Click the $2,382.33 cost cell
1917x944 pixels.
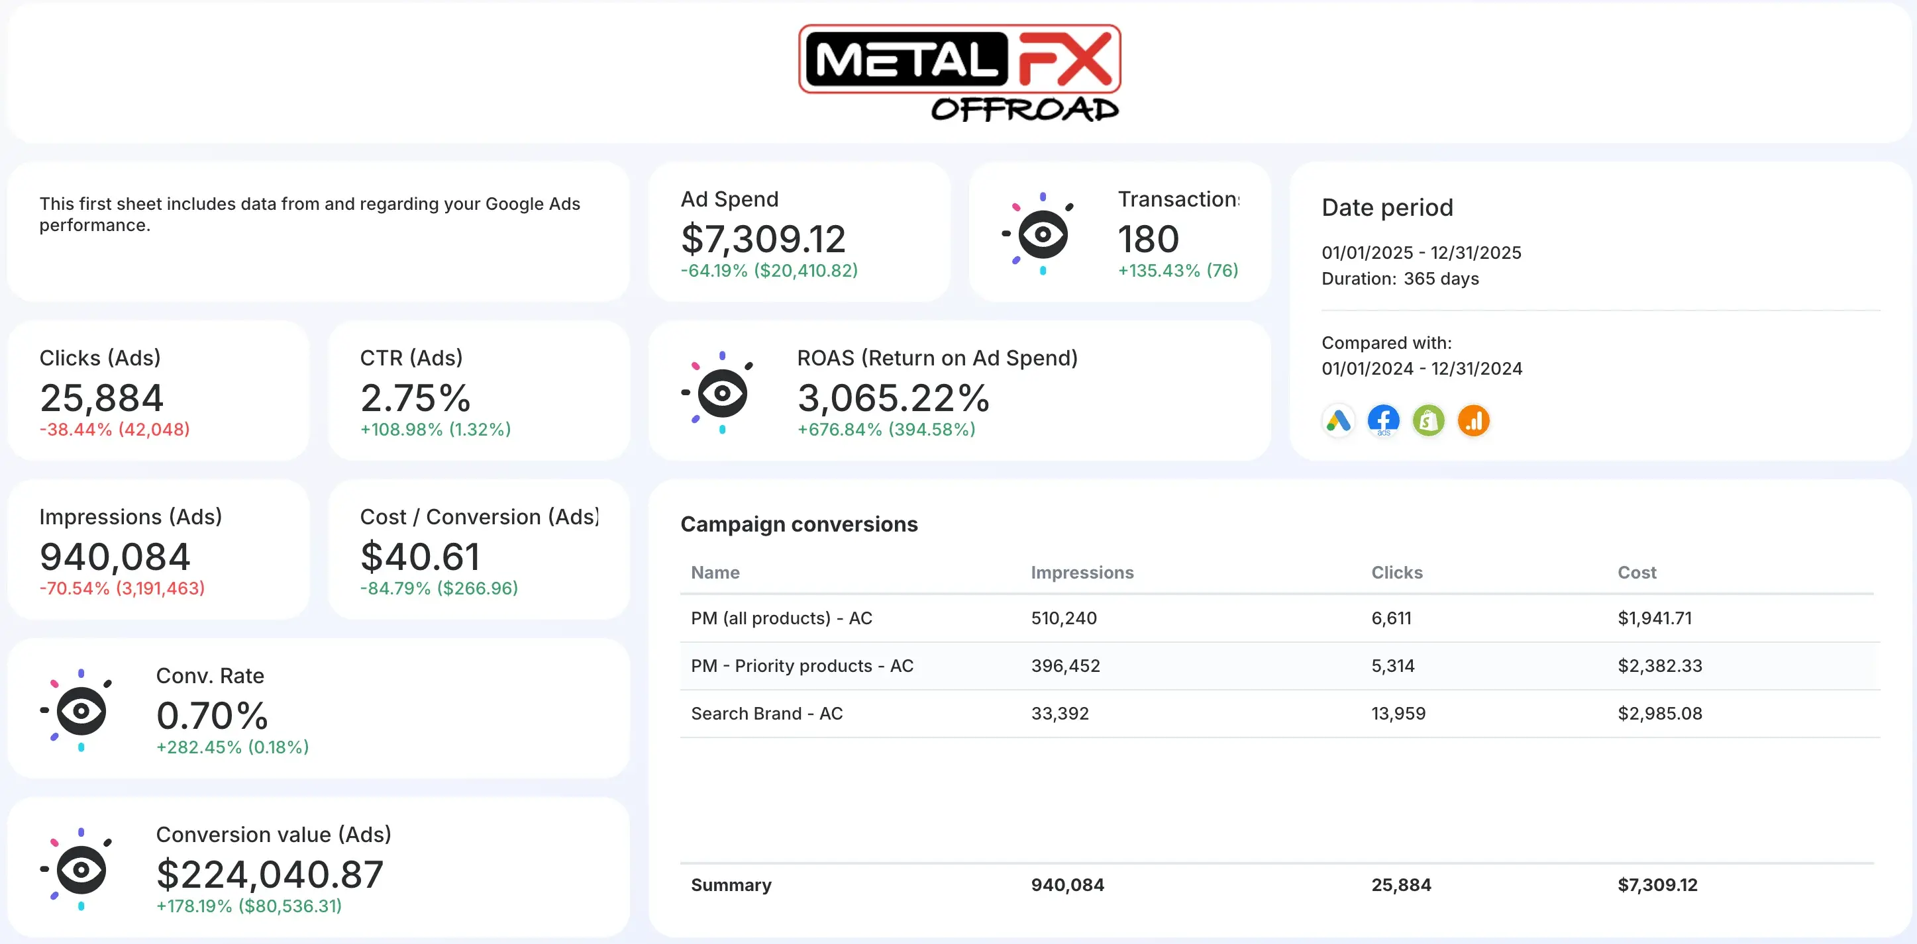[x=1659, y=666]
